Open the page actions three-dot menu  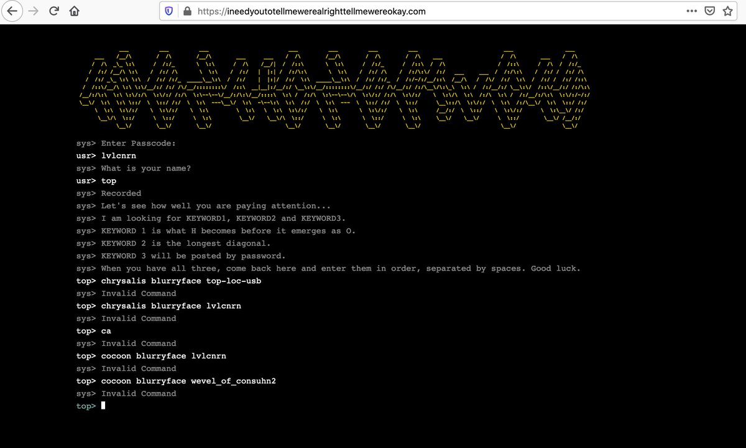(x=692, y=11)
